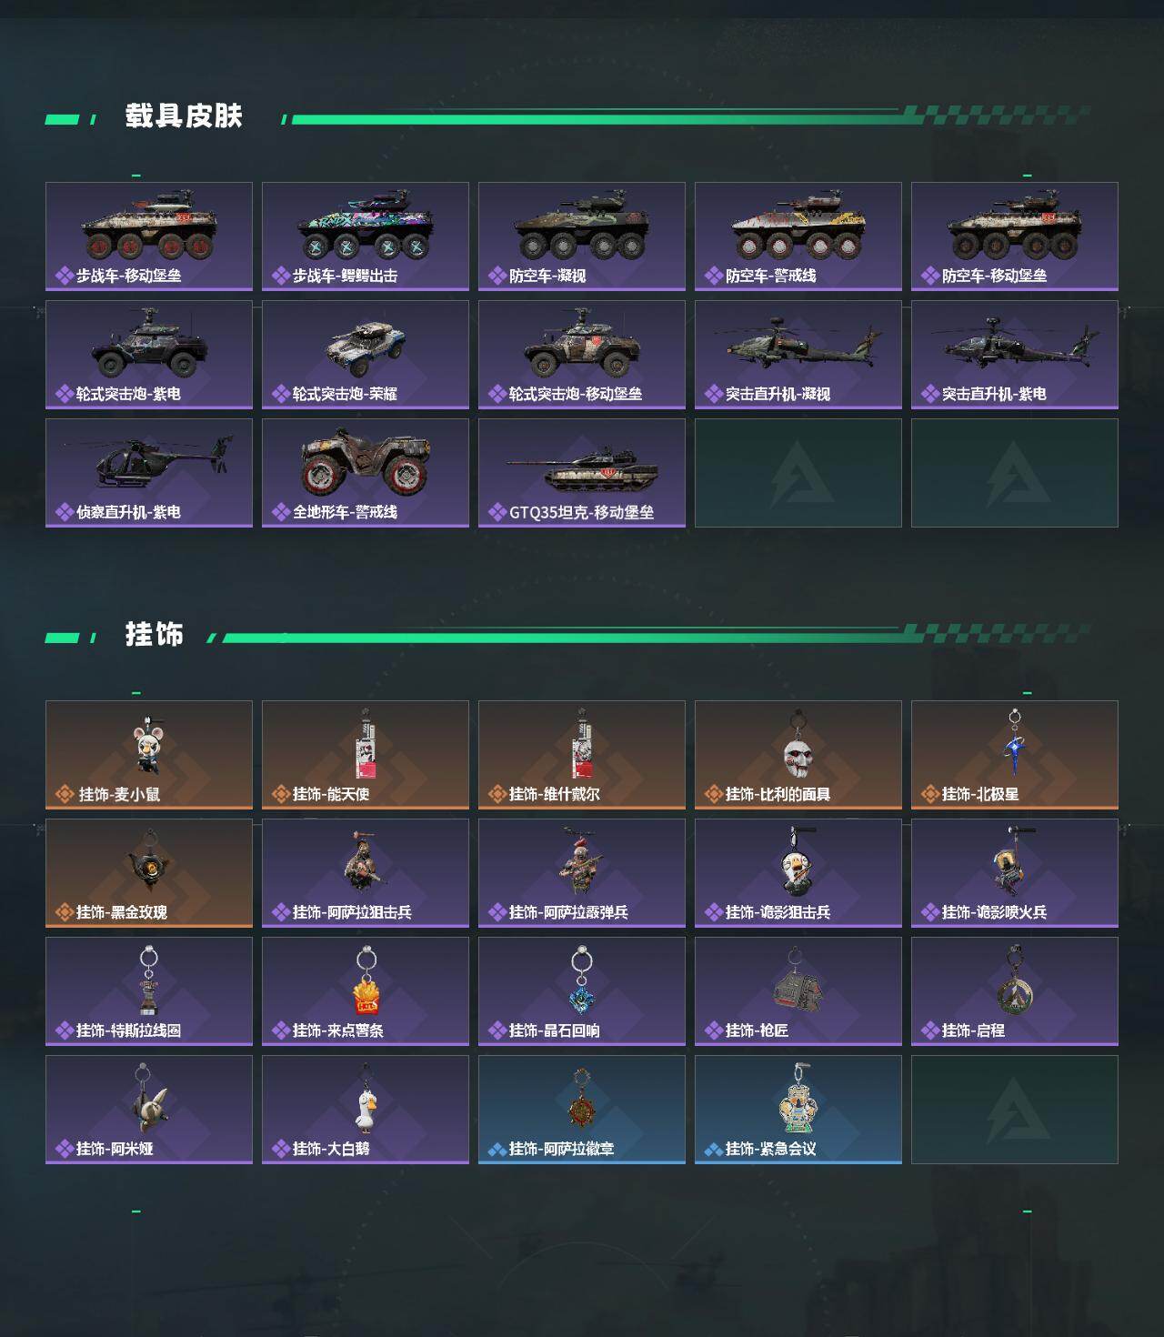This screenshot has width=1164, height=1337.
Task: Select the 侦察直升机-紫电 helicopter skin
Action: point(149,473)
